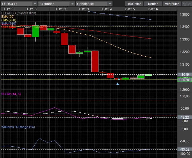
Task: Click the large red candle on Dez 13
Action: pyautogui.click(x=95, y=61)
